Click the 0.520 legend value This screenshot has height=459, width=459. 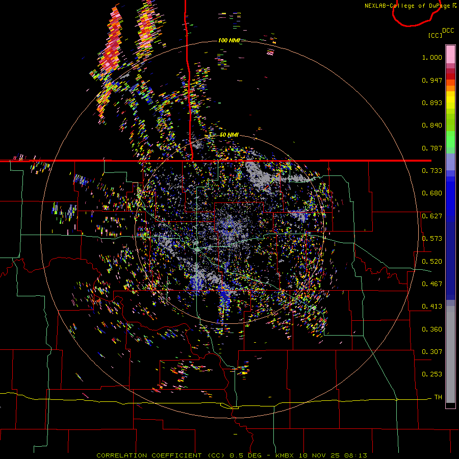pyautogui.click(x=432, y=262)
